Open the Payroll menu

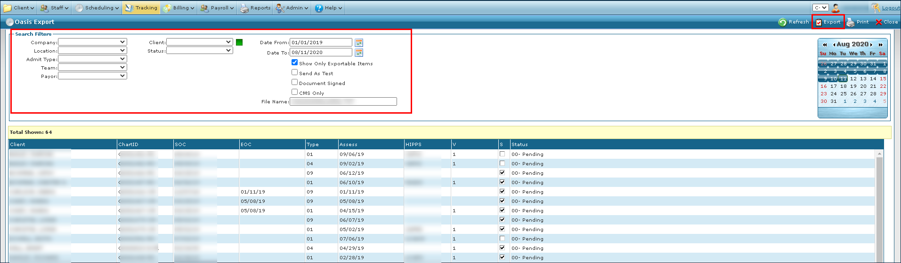coord(217,8)
